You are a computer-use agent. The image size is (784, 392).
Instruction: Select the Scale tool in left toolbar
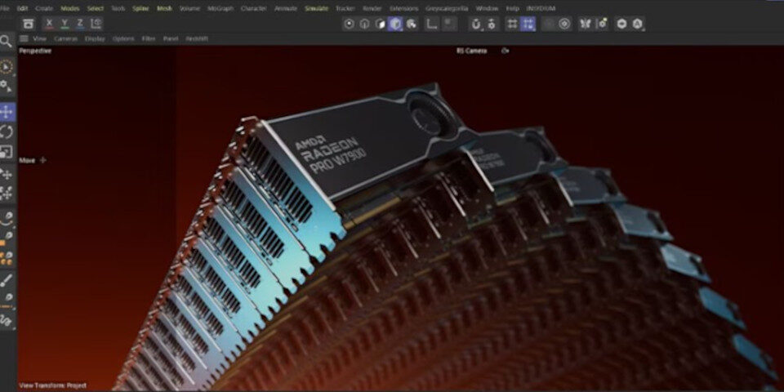7,152
